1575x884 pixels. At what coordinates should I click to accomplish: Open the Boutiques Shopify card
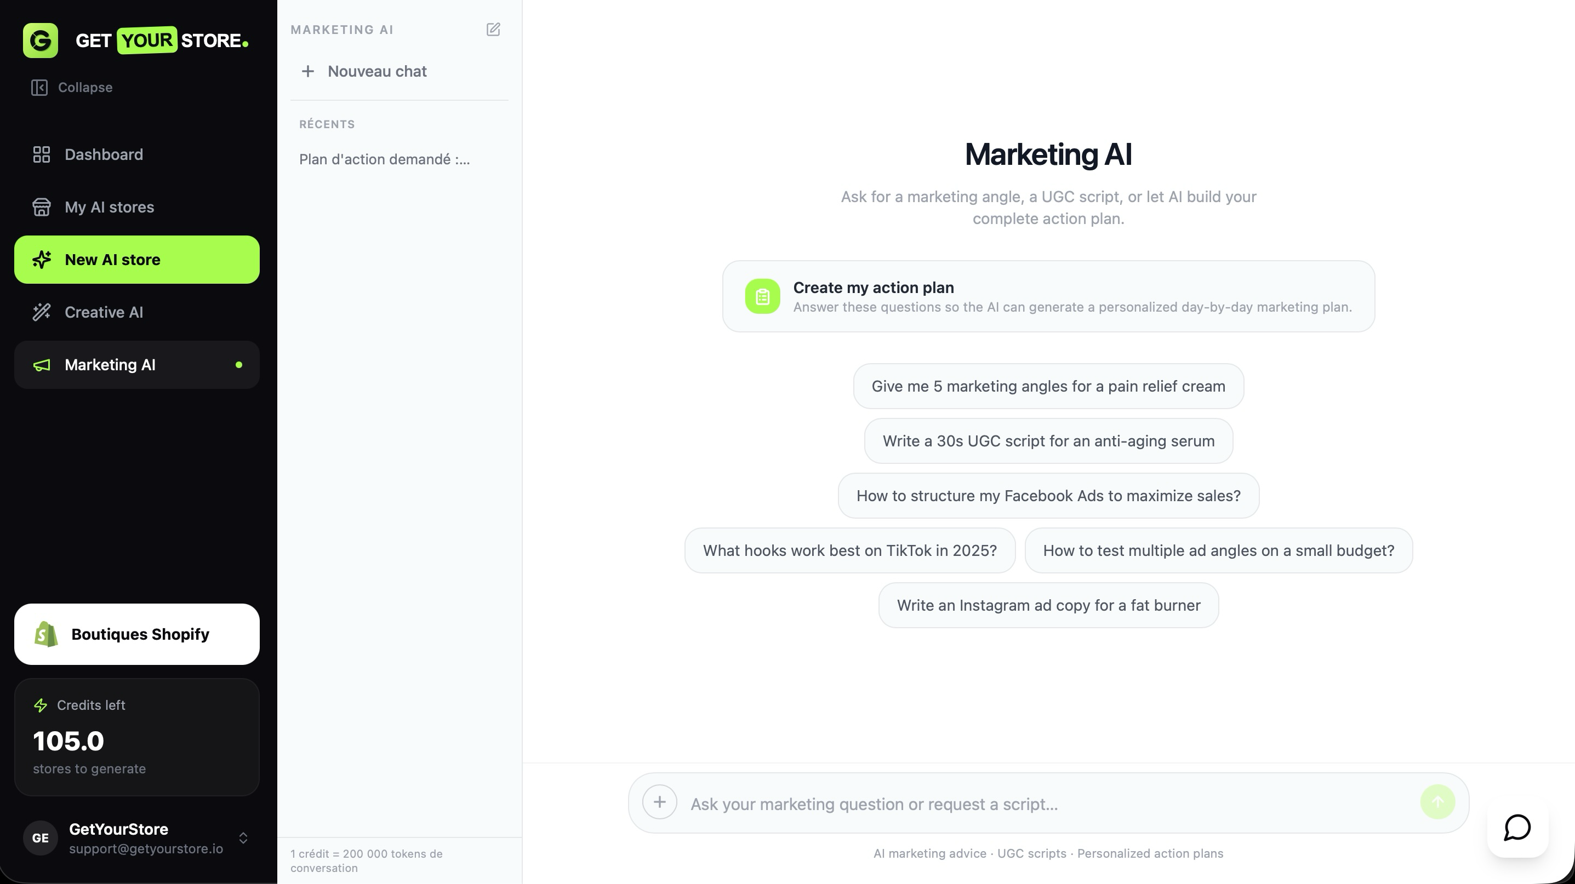coord(137,634)
